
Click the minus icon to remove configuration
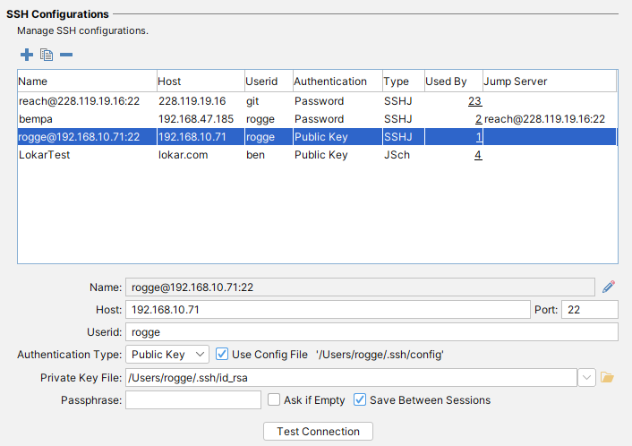click(x=66, y=56)
